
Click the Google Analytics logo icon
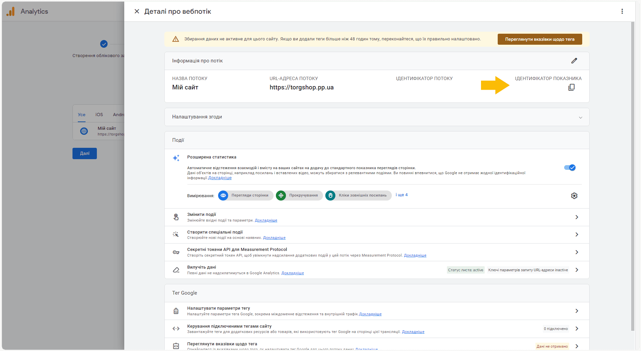pyautogui.click(x=10, y=11)
